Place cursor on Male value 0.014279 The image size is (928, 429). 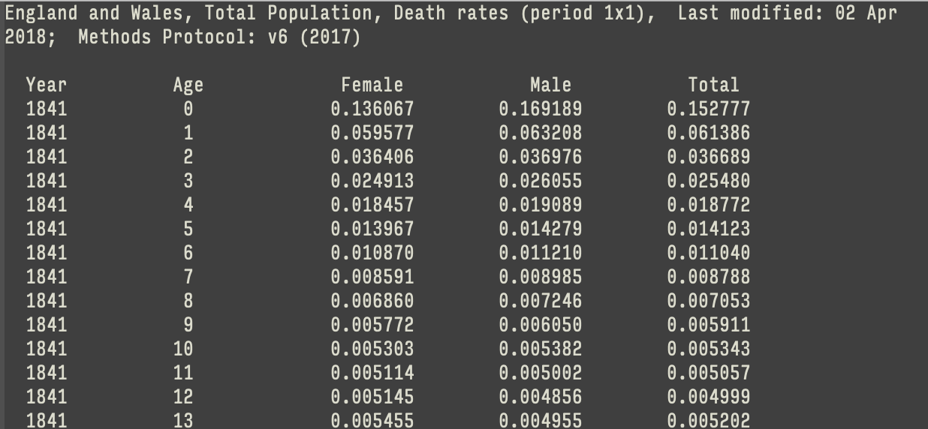click(540, 229)
